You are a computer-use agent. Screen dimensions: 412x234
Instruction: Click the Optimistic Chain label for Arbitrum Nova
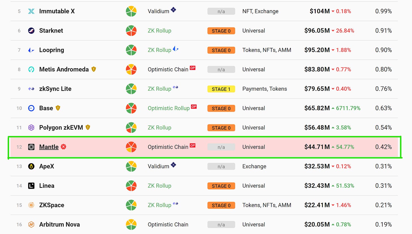[x=168, y=224]
